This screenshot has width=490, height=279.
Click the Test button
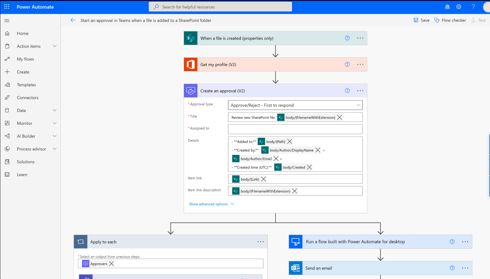click(479, 20)
